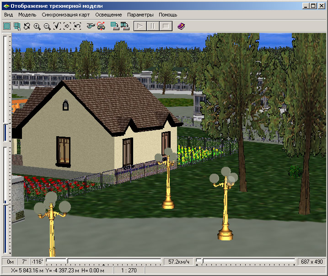Choose the select-region-with-cursor tool icon

[17, 27]
